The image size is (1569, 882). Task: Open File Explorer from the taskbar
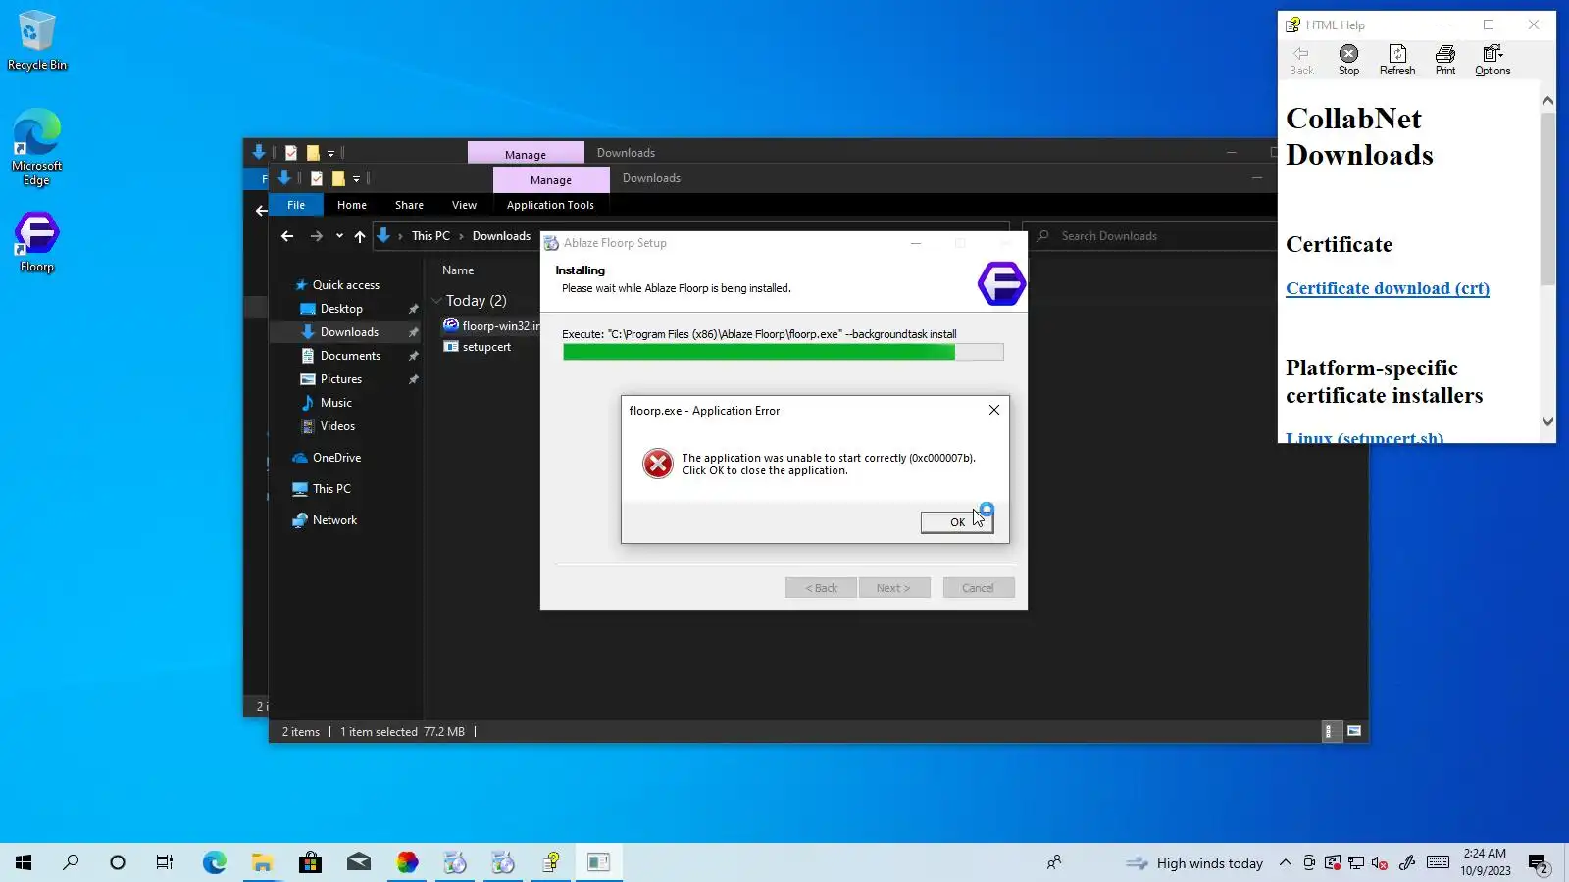[x=262, y=862]
